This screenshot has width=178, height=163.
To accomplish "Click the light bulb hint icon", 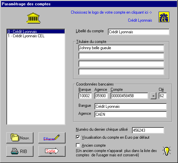I will coord(167,151).
